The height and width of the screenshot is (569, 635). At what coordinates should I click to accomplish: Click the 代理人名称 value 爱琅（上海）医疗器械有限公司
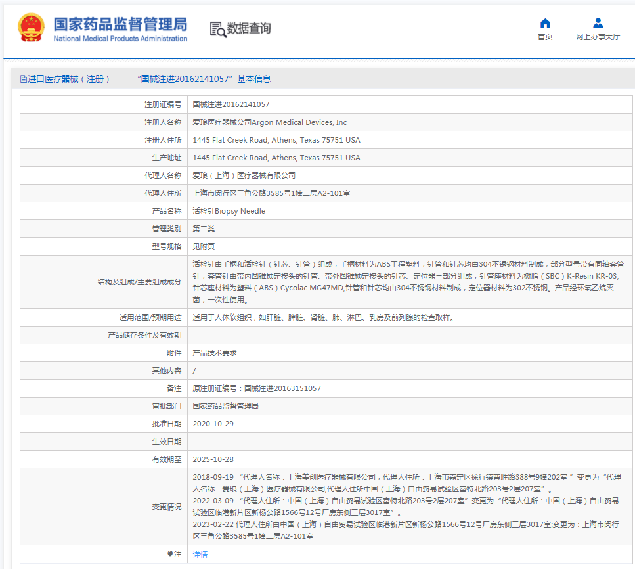tap(244, 175)
